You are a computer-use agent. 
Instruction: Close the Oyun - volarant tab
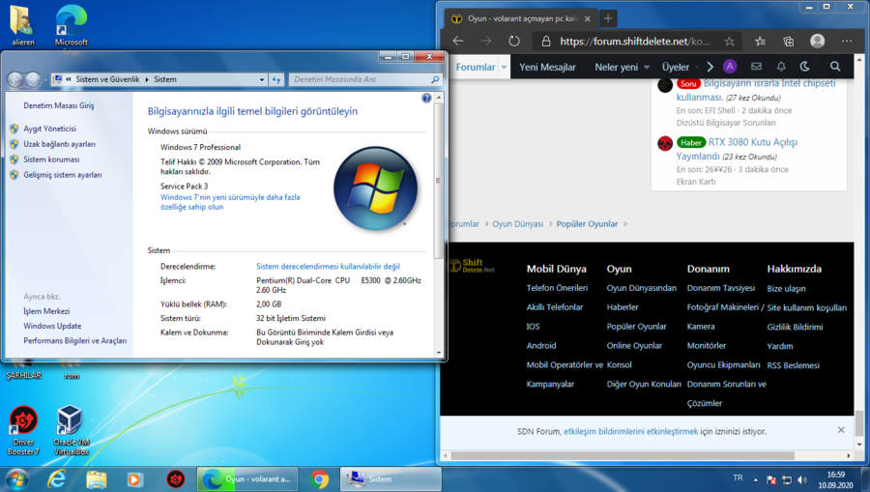588,19
